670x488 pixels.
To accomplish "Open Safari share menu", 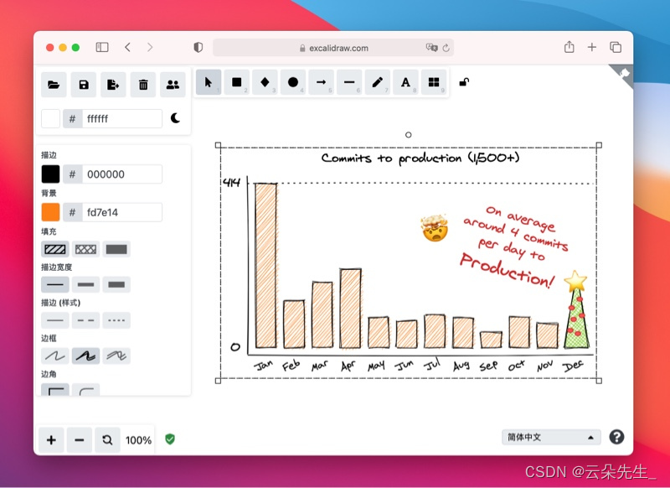I will pyautogui.click(x=569, y=47).
